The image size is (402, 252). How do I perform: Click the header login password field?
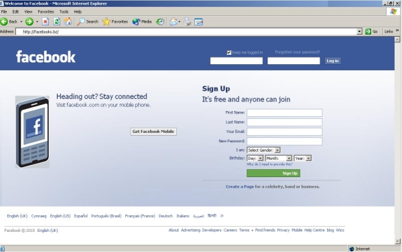click(293, 61)
